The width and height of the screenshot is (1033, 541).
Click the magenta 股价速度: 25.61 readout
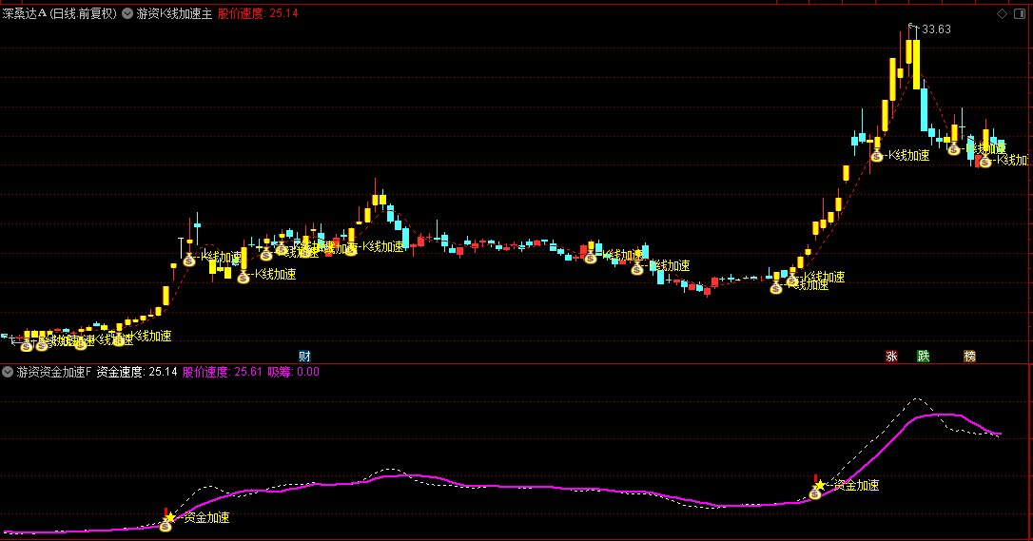point(223,372)
